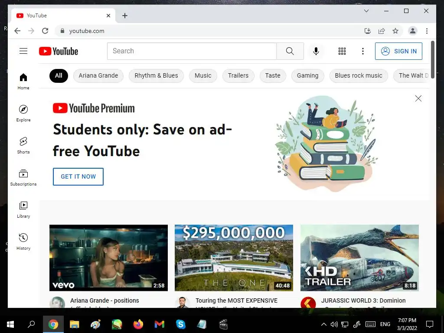Dismiss the YouTube Premium banner
This screenshot has height=333, width=444.
(418, 98)
